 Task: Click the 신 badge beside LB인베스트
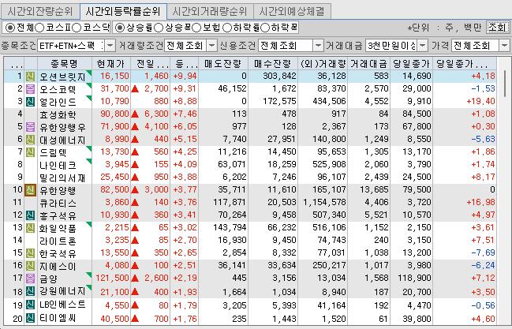(30, 305)
